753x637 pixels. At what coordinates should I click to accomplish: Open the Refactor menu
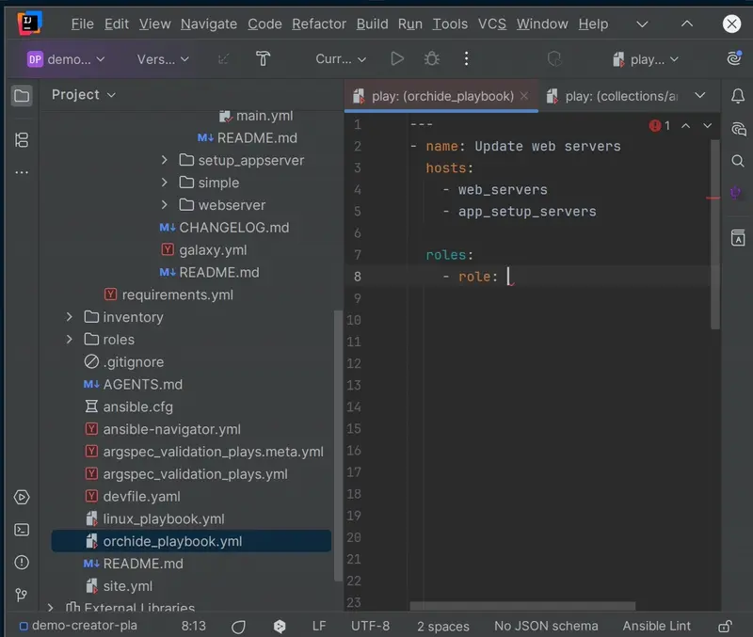point(319,24)
